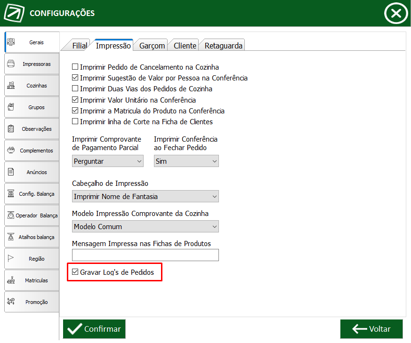Click the Gerais monitor icon in sidebar

11,42
